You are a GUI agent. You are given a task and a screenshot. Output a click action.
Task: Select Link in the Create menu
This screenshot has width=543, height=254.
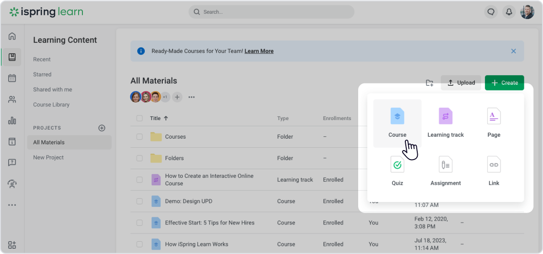tap(493, 171)
